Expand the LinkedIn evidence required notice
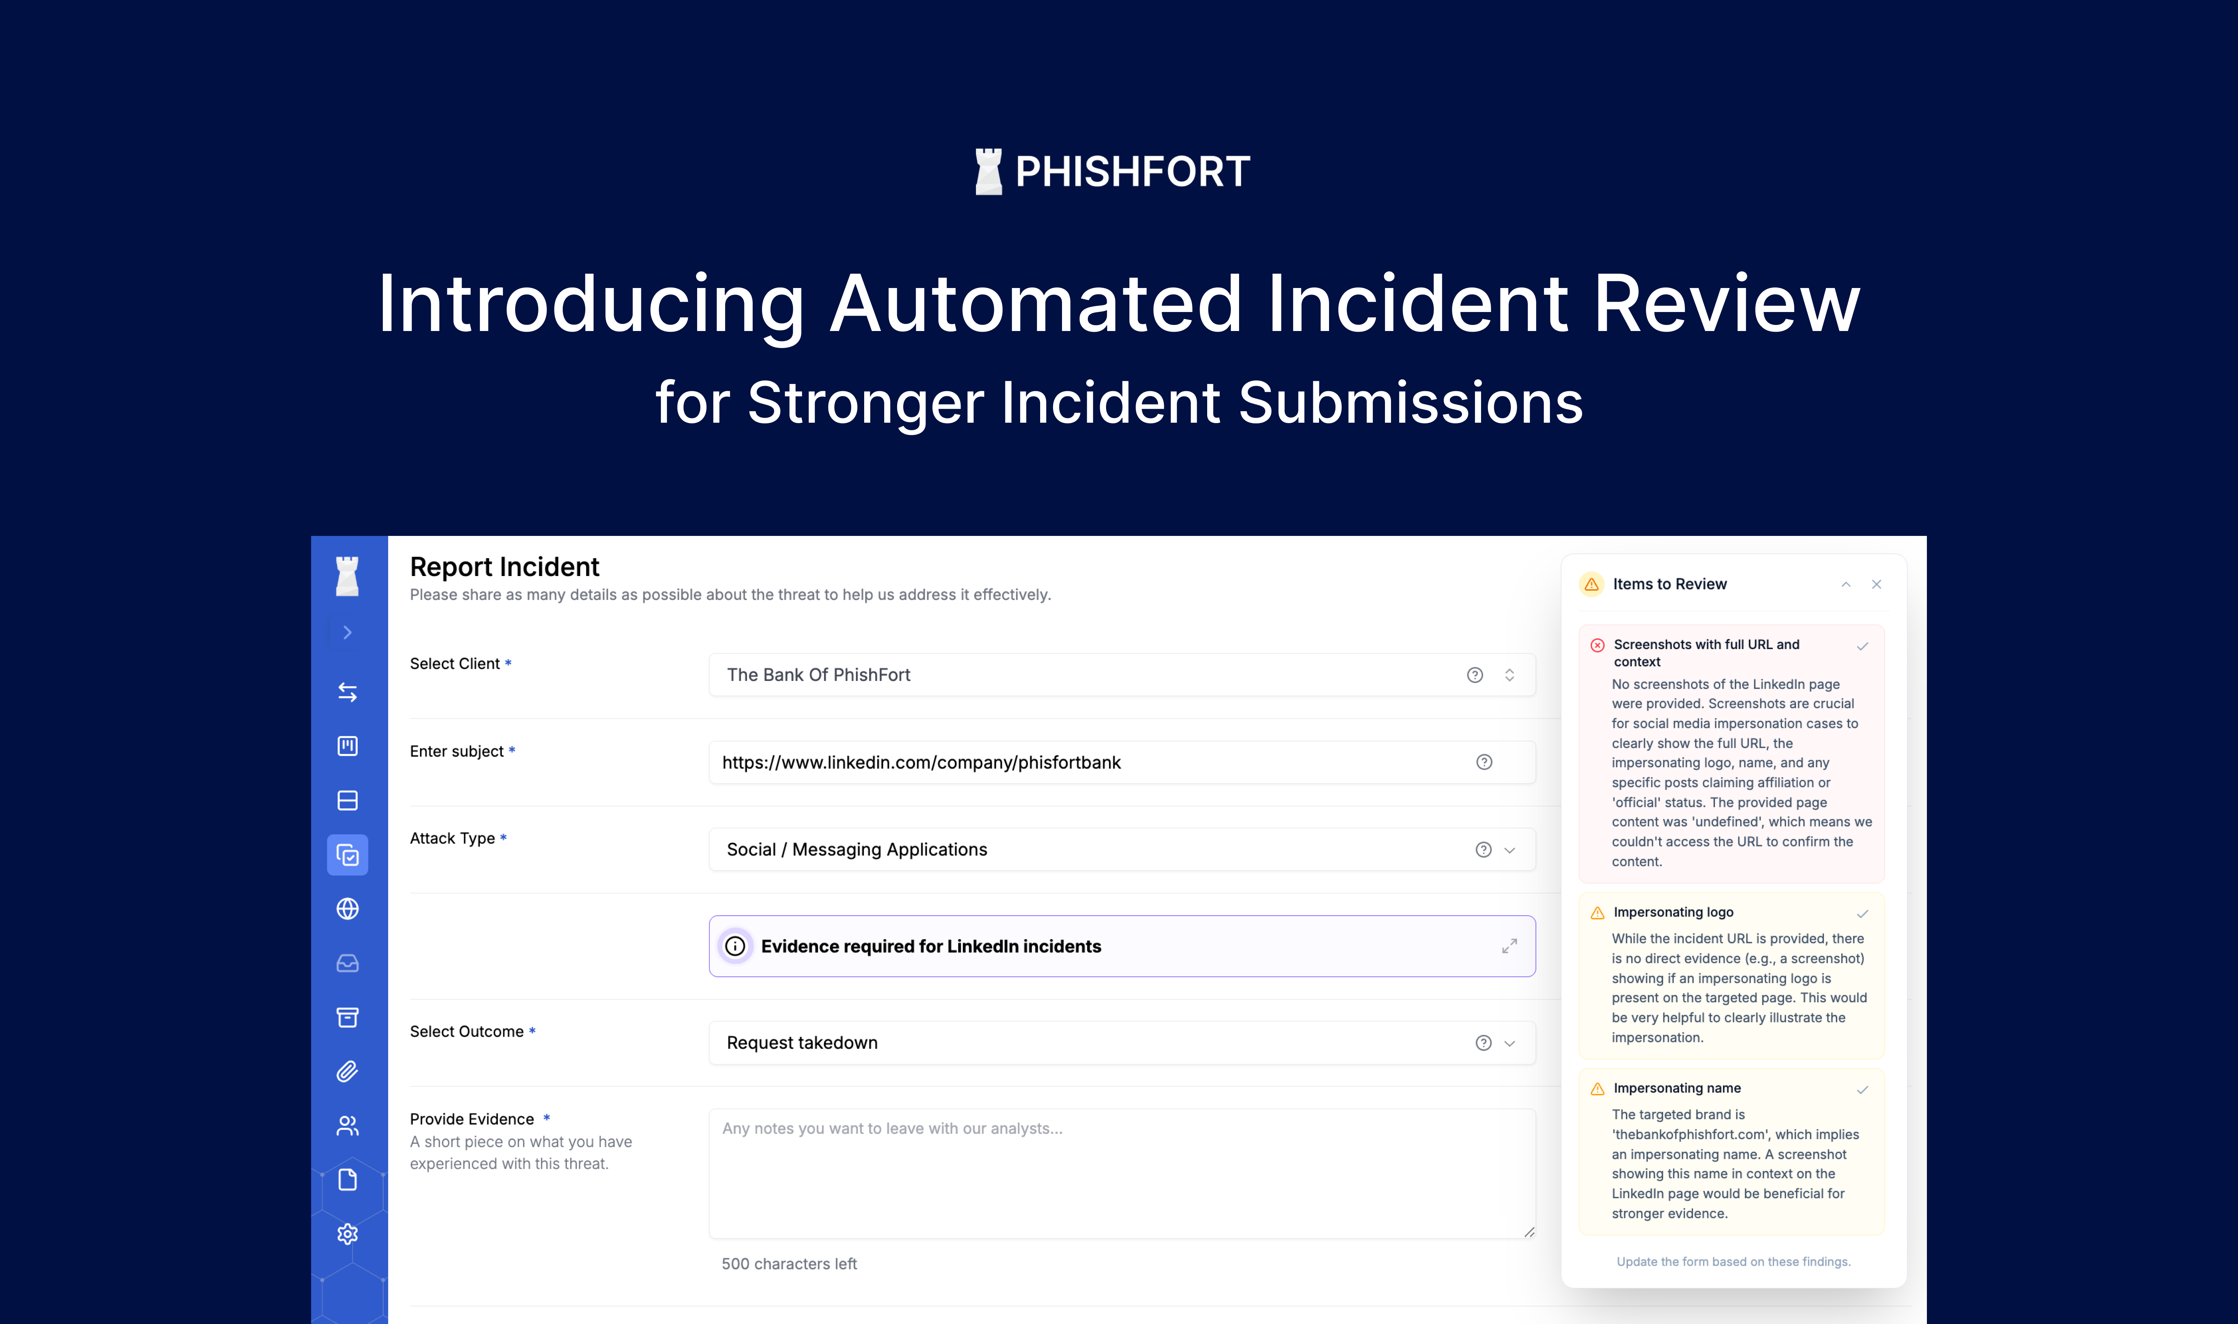Screen dimensions: 2238x1324 click(1510, 946)
